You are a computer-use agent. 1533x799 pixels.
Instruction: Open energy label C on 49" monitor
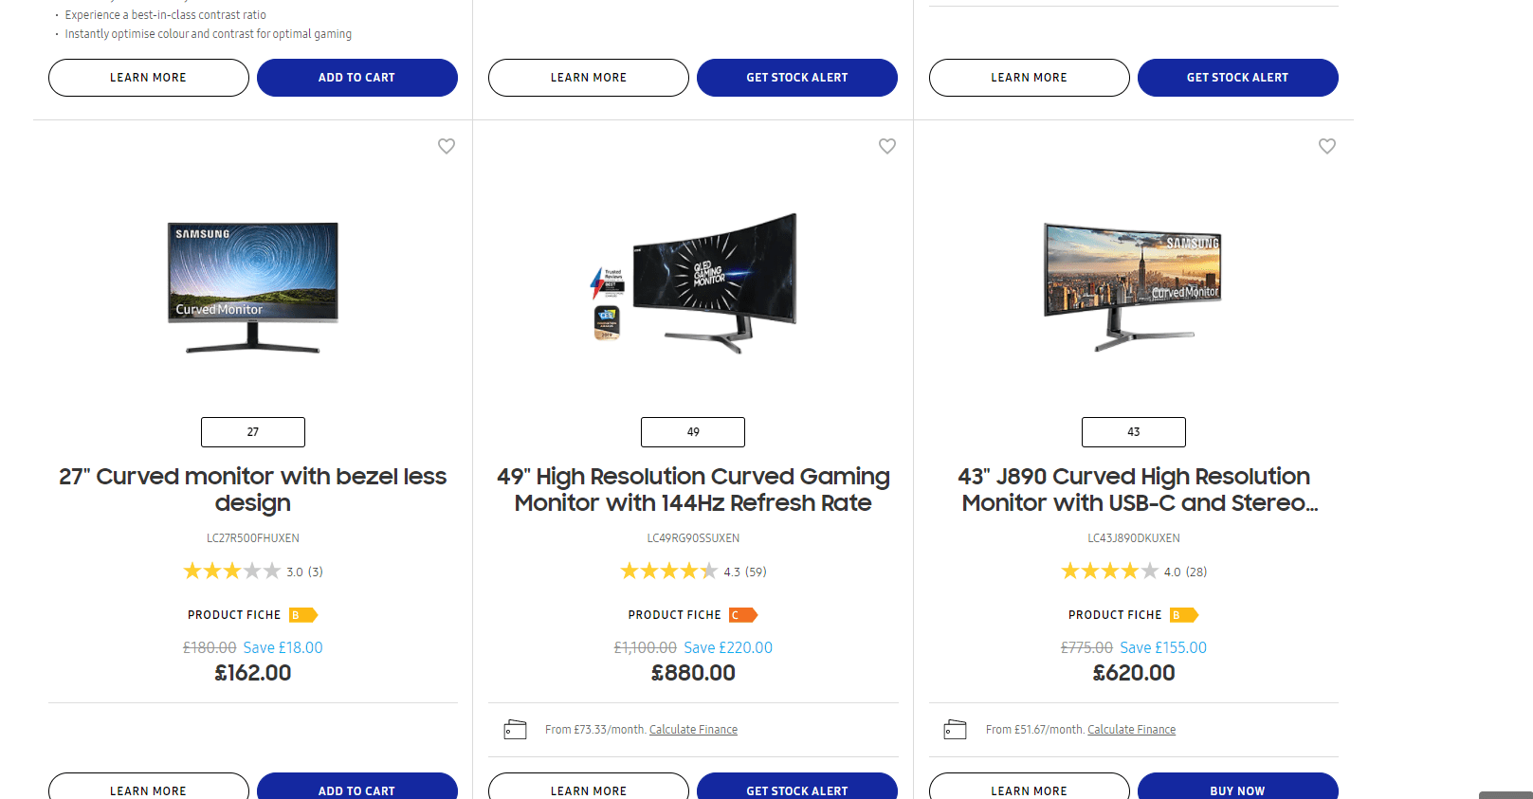pyautogui.click(x=743, y=615)
